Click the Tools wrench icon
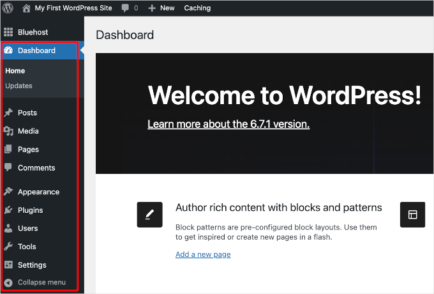The height and width of the screenshot is (294, 434). [x=8, y=247]
